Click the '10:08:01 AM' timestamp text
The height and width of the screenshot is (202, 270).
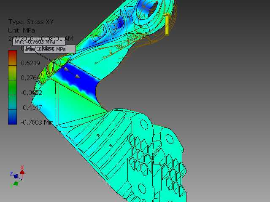click(56, 38)
